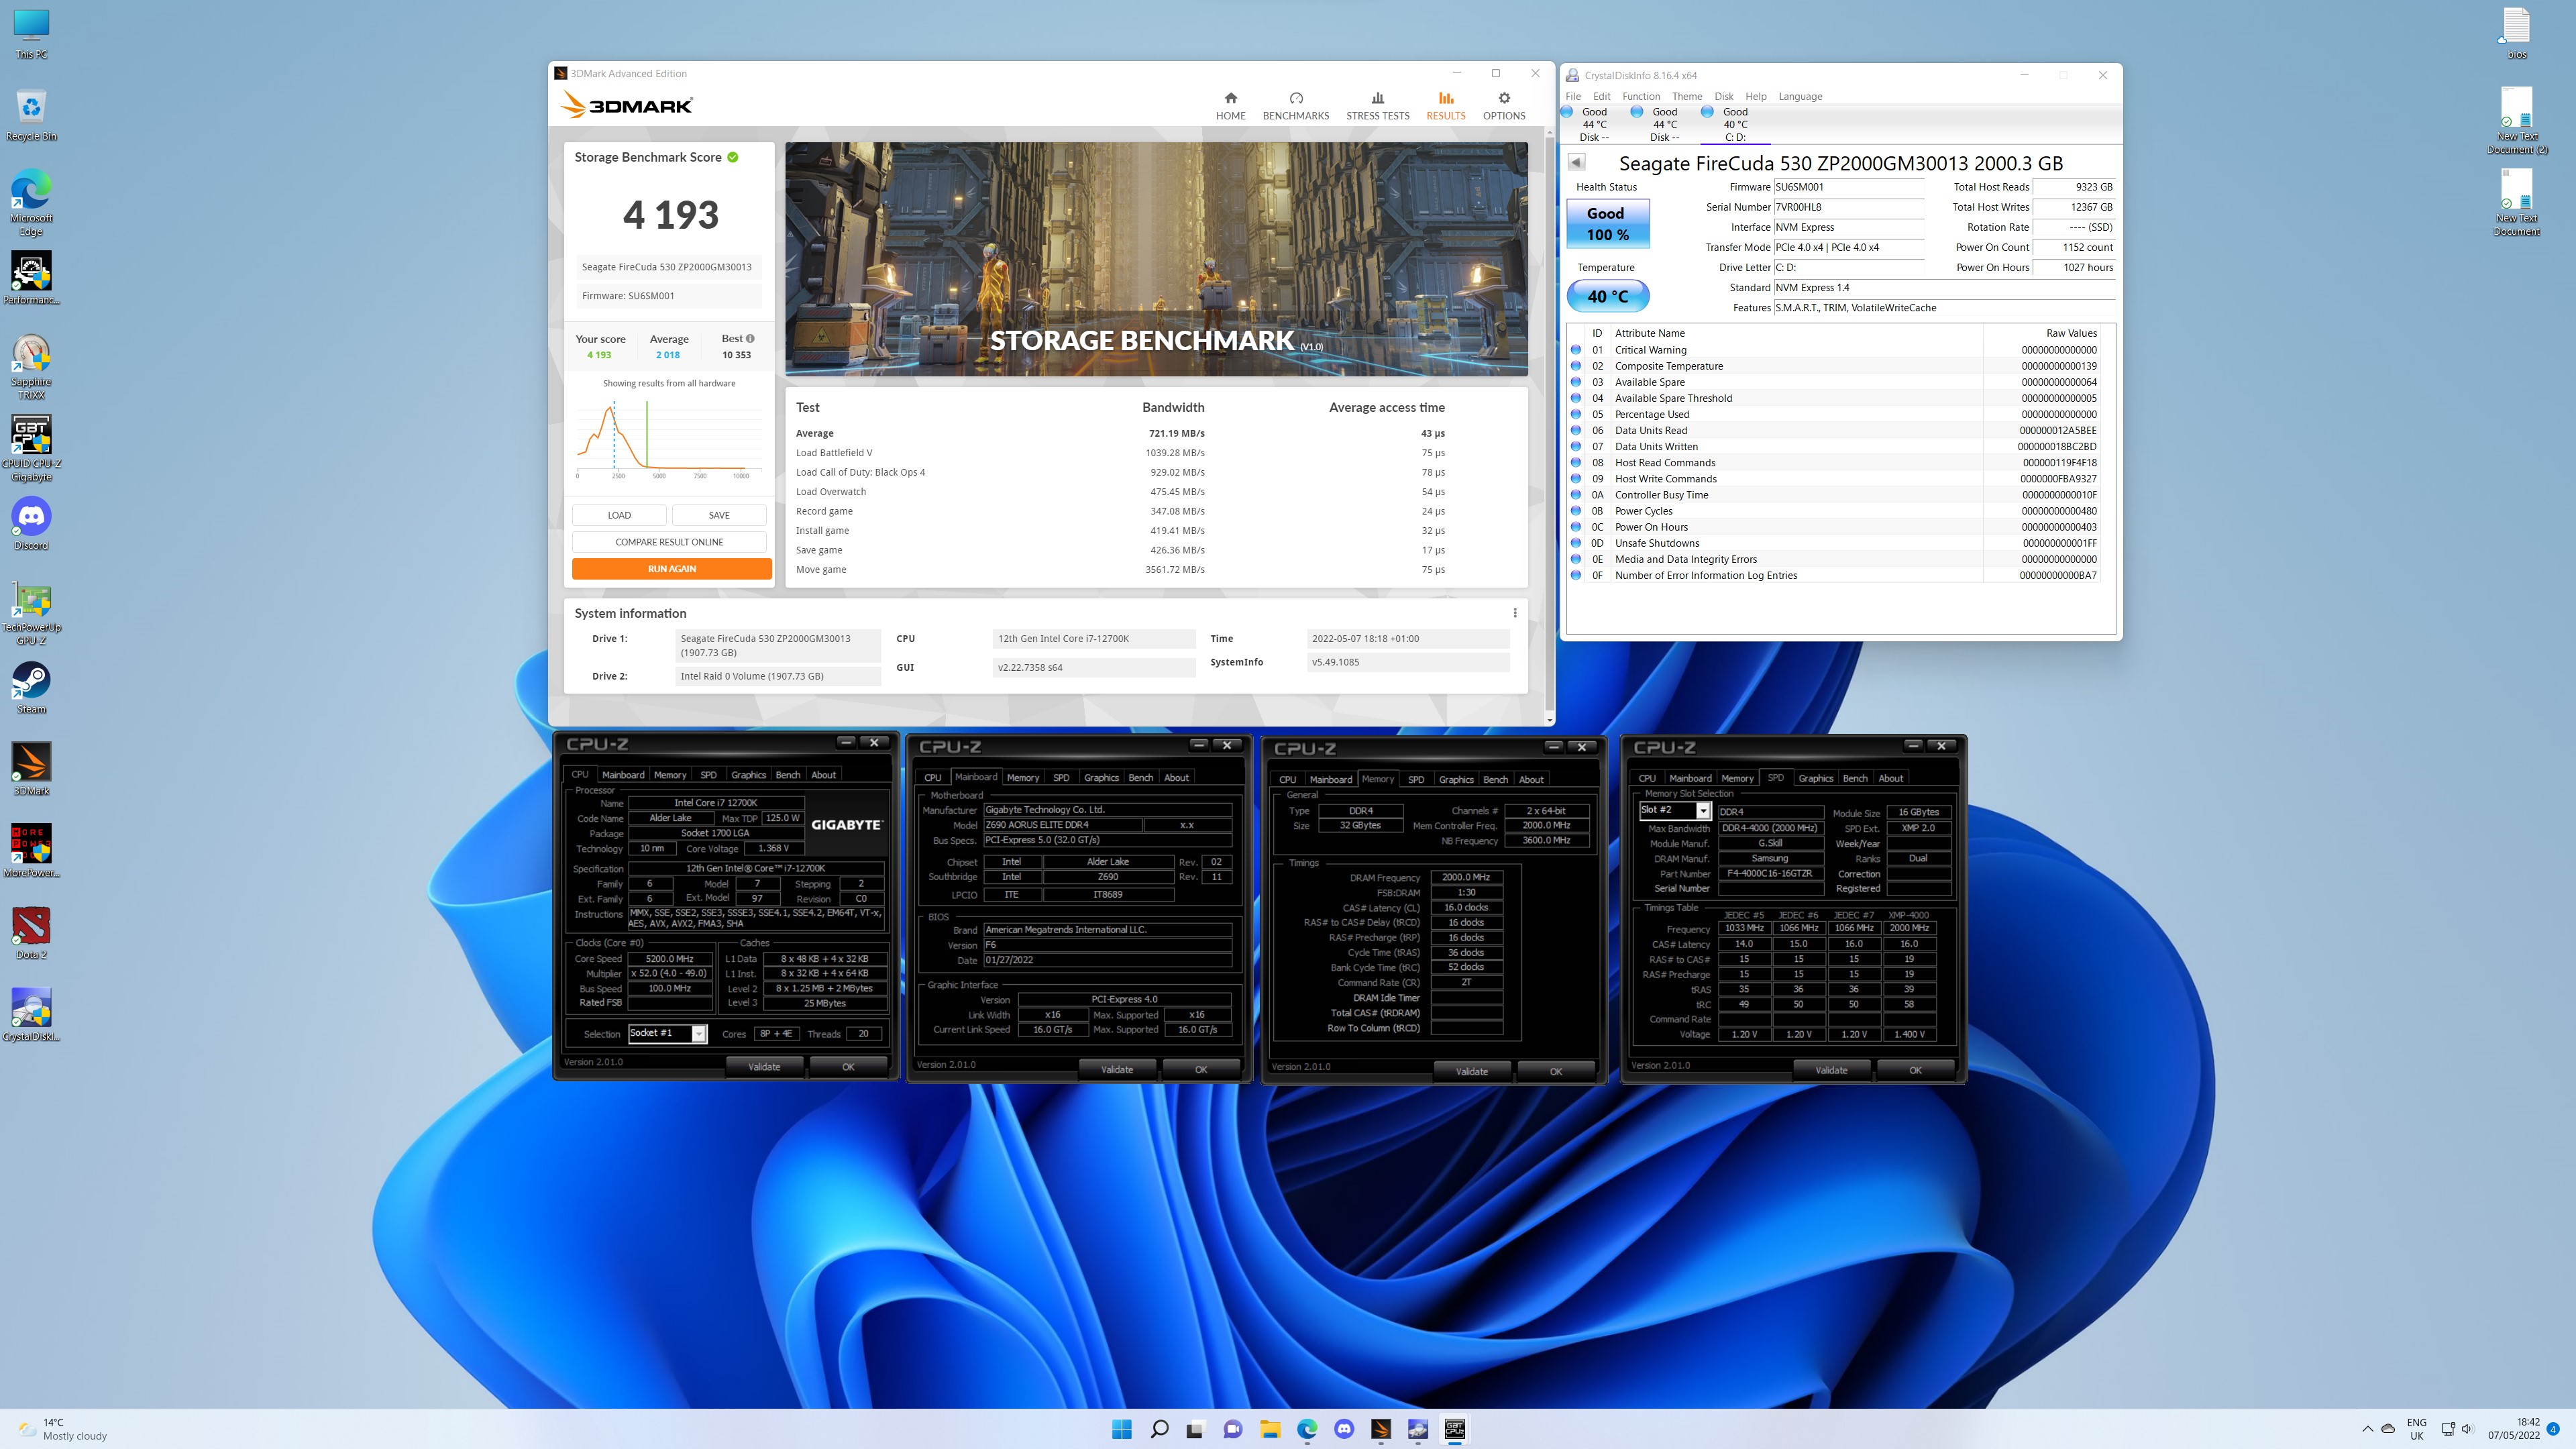Viewport: 2576px width, 1449px height.
Task: Open the File menu in CrystalDiskInfo
Action: pos(1573,96)
